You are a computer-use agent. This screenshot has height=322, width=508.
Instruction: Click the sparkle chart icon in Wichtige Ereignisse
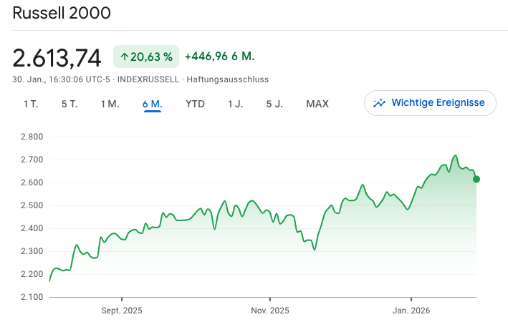click(379, 103)
